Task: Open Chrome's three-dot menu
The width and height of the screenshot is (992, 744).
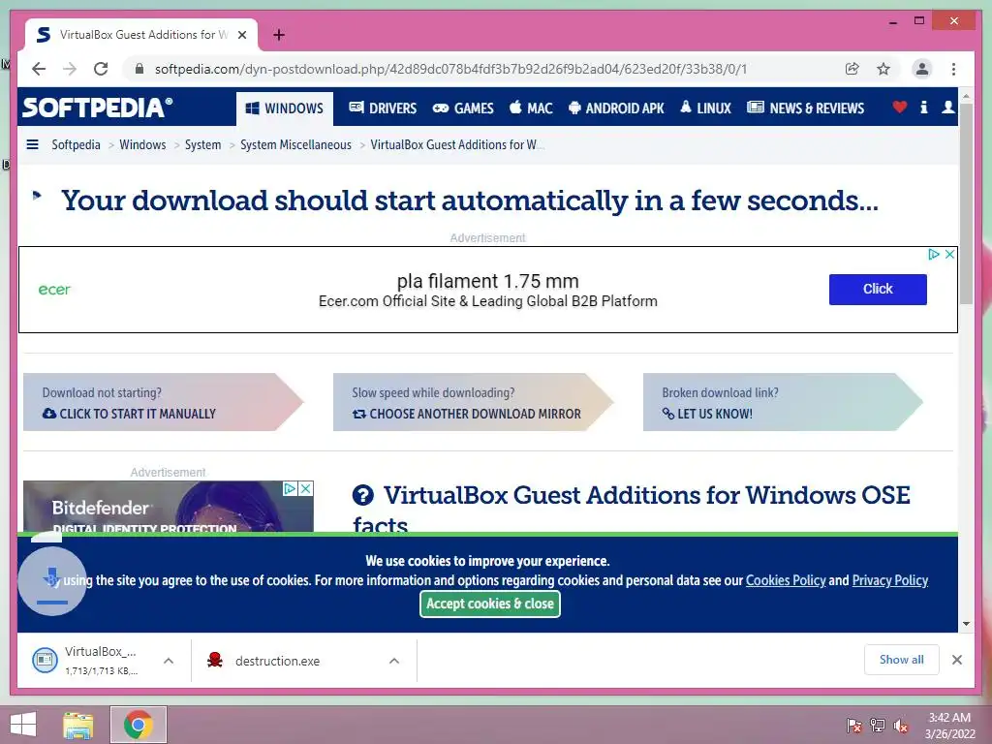Action: [x=953, y=69]
